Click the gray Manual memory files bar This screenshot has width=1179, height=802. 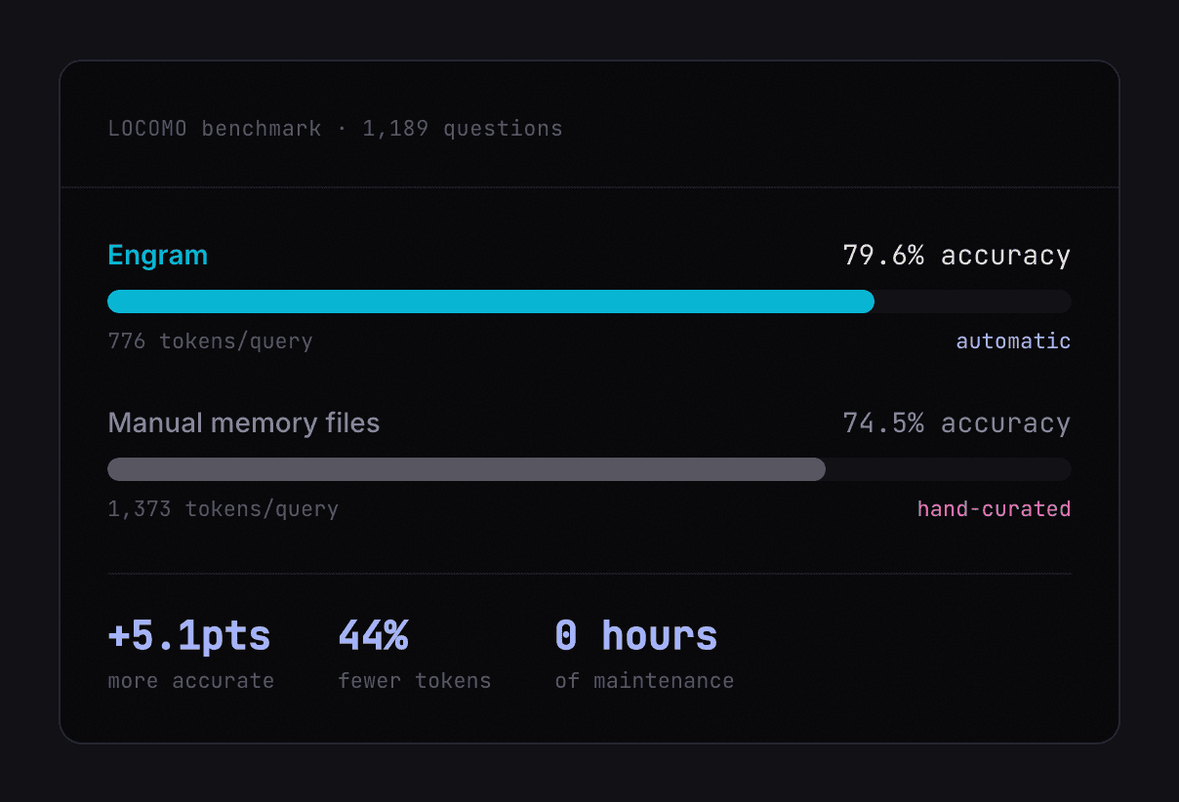(x=466, y=469)
